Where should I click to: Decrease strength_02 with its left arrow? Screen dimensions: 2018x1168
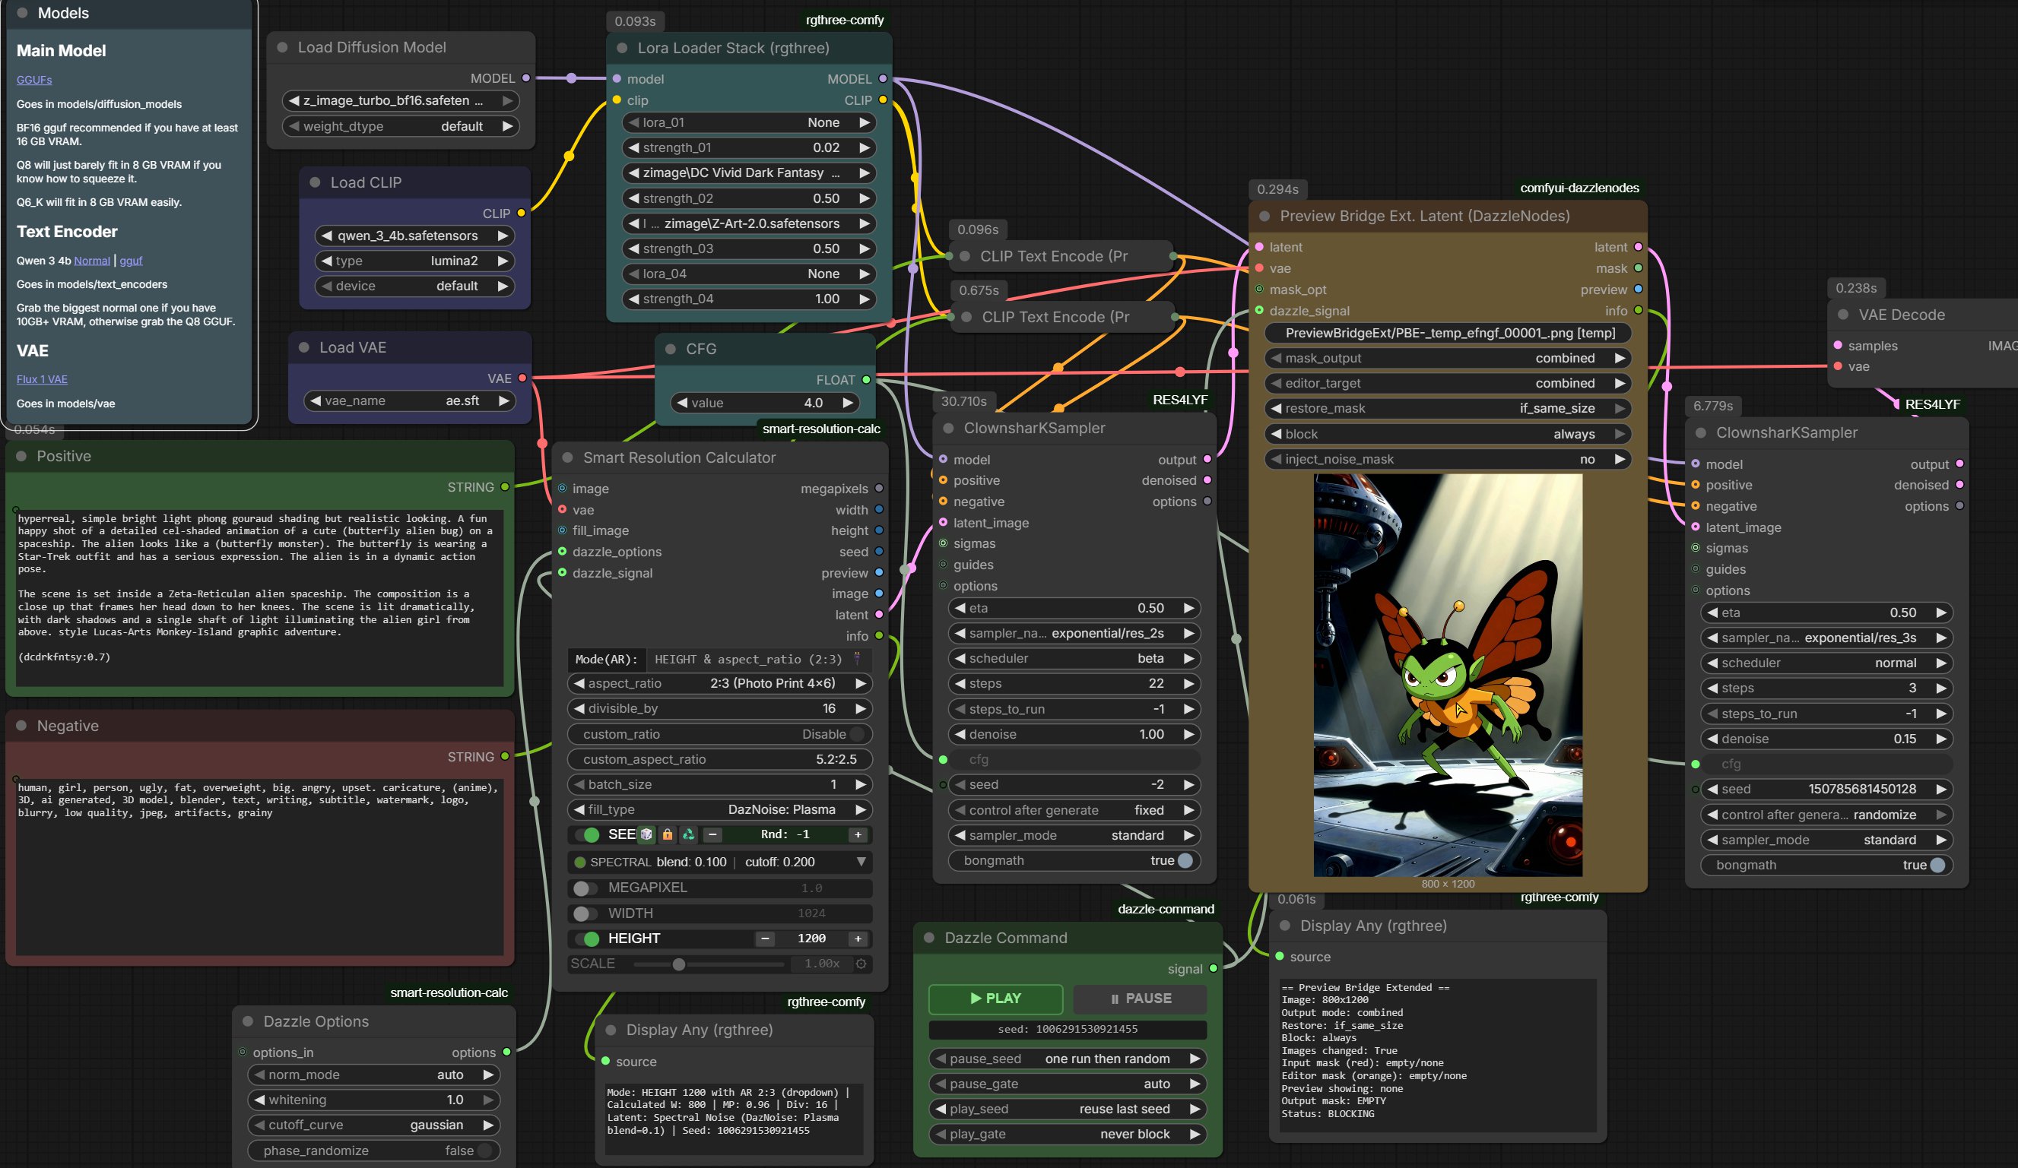tap(633, 198)
